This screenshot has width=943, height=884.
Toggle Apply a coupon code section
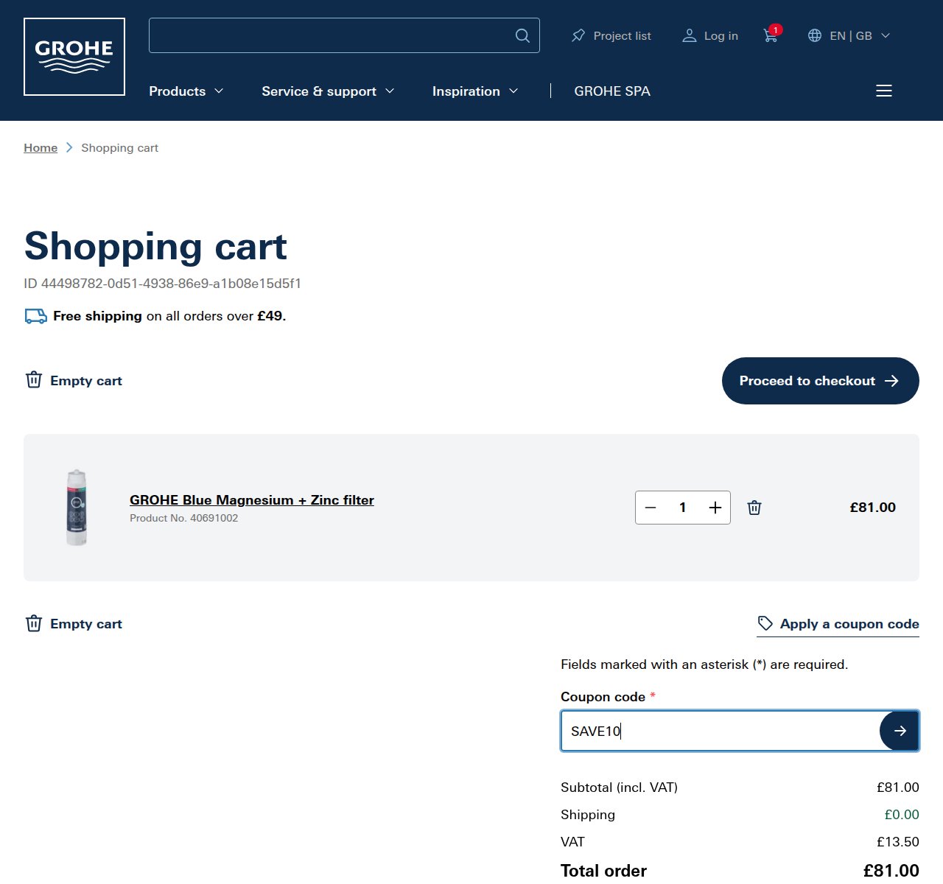[838, 624]
